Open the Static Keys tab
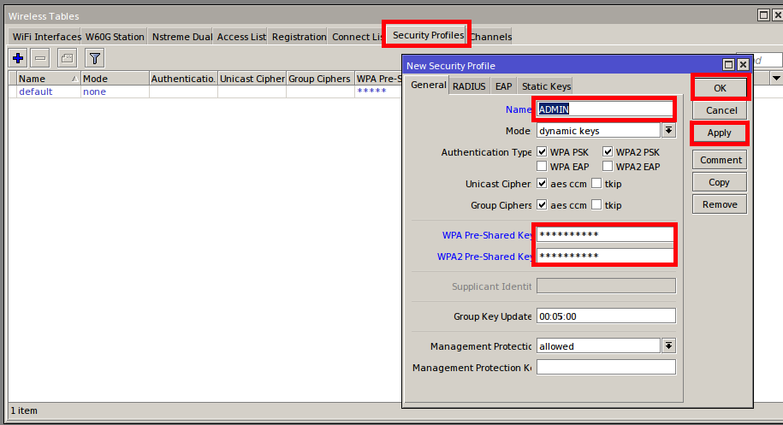Screen dimensions: 783x425 pyautogui.click(x=546, y=86)
